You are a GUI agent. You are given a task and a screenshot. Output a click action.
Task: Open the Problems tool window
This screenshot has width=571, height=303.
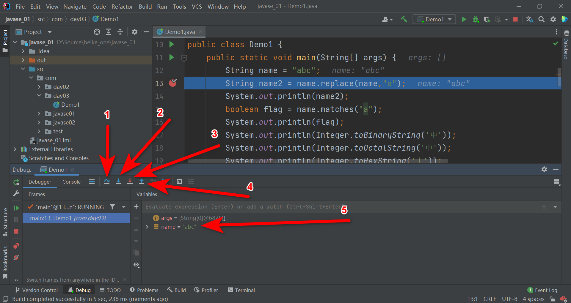pos(144,290)
